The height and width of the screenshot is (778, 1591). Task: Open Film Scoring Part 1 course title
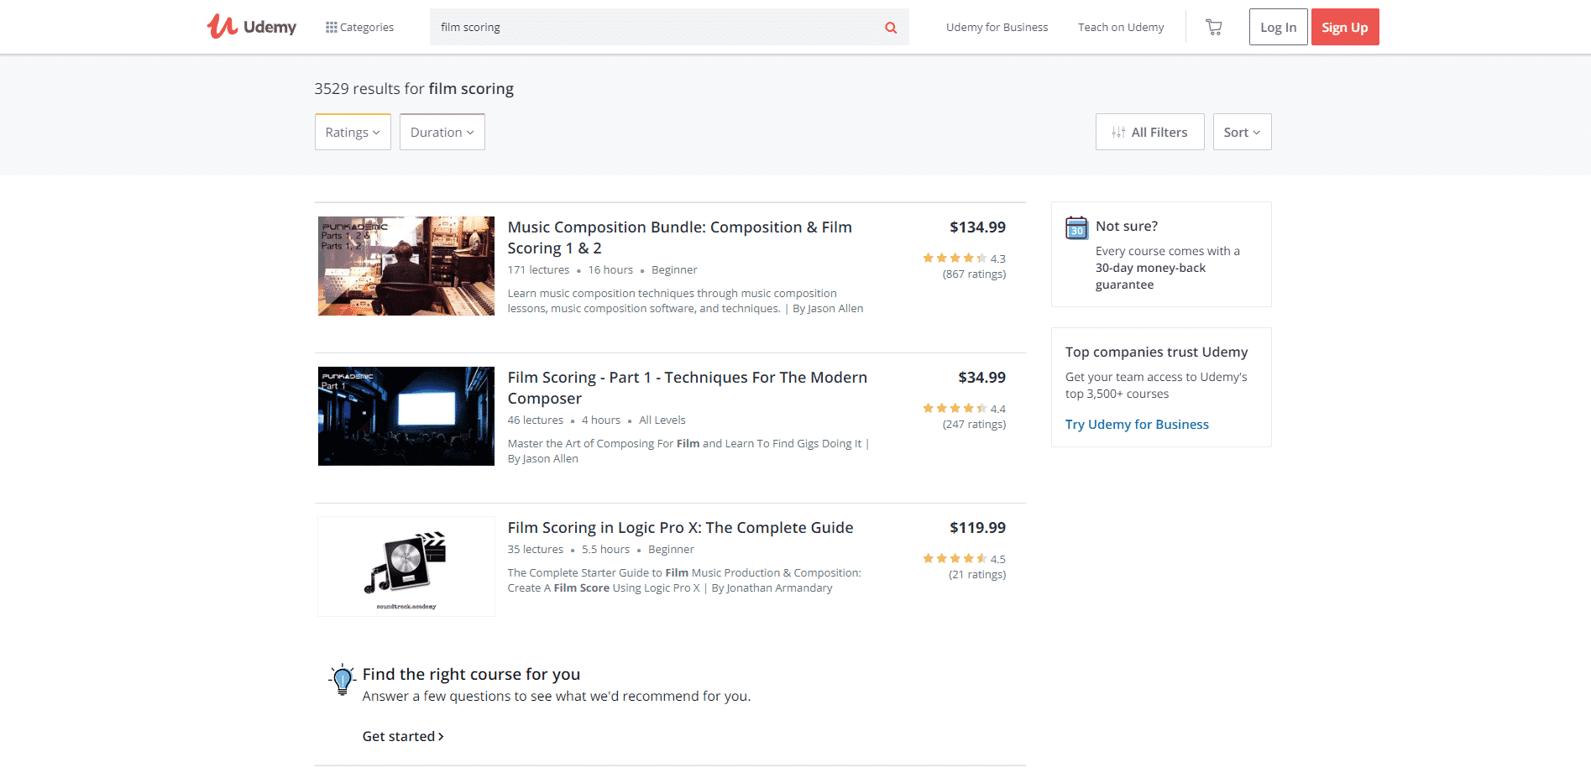[x=687, y=388]
